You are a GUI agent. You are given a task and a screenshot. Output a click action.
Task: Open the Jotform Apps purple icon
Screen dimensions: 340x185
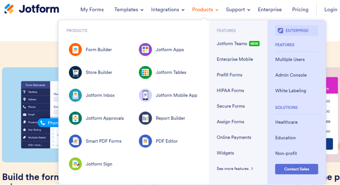click(x=145, y=50)
